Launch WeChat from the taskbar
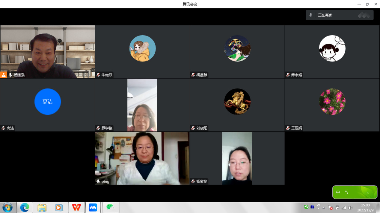This screenshot has width=380, height=213. click(x=111, y=207)
